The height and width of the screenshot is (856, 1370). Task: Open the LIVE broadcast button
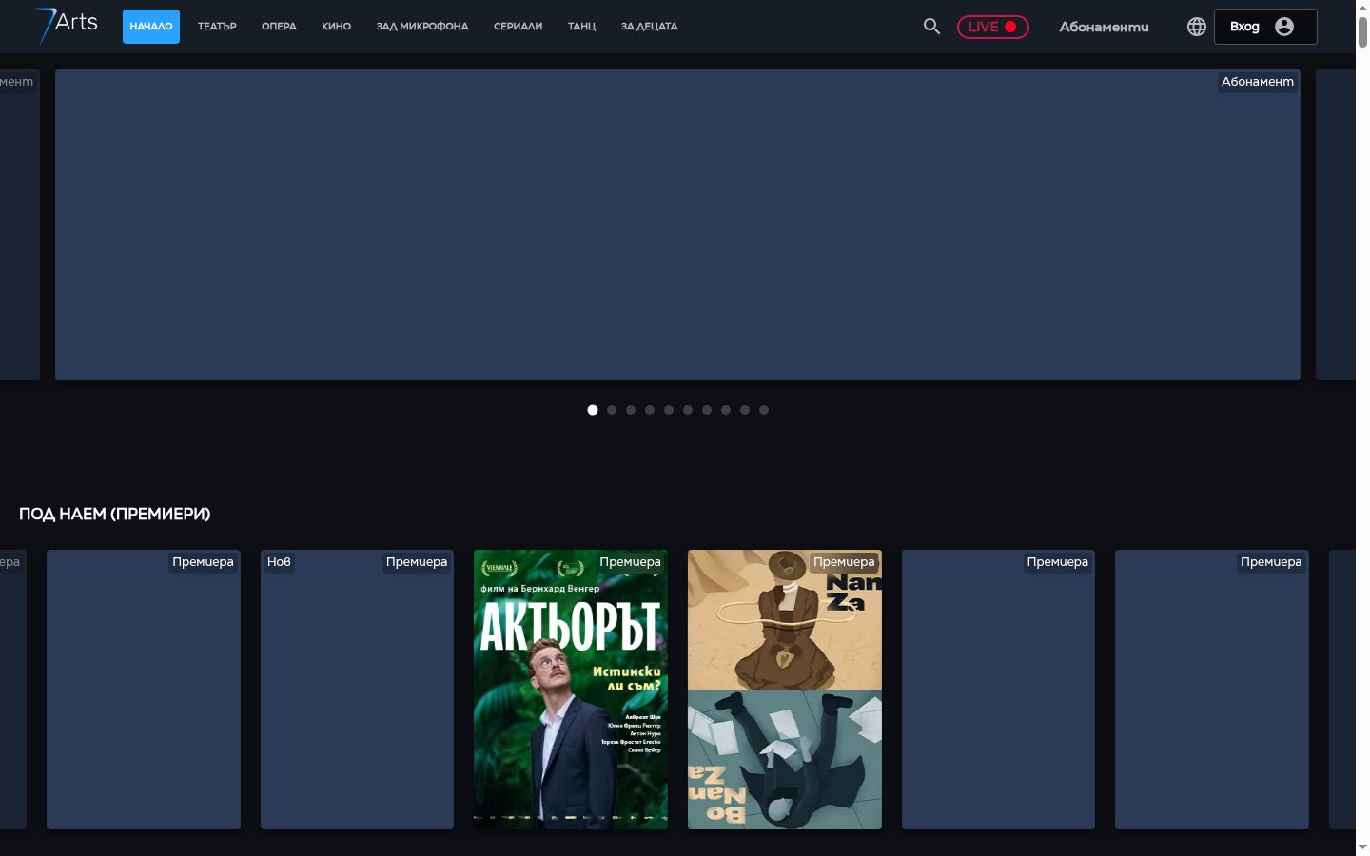tap(992, 27)
